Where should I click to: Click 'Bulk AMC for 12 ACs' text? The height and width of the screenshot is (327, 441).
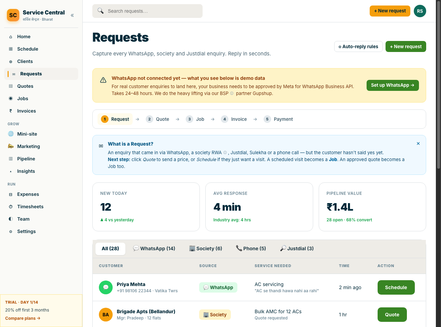coord(278,312)
